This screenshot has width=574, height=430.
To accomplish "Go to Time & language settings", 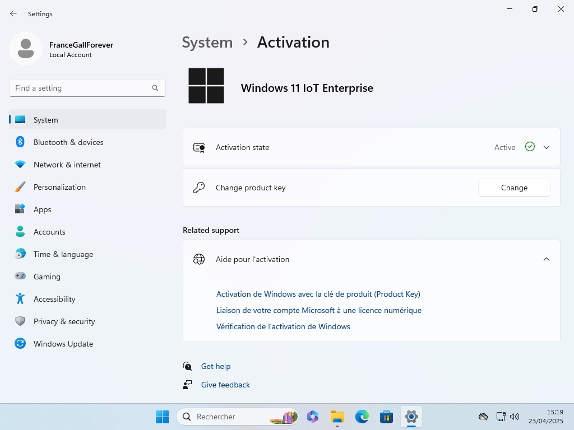I will tap(63, 254).
